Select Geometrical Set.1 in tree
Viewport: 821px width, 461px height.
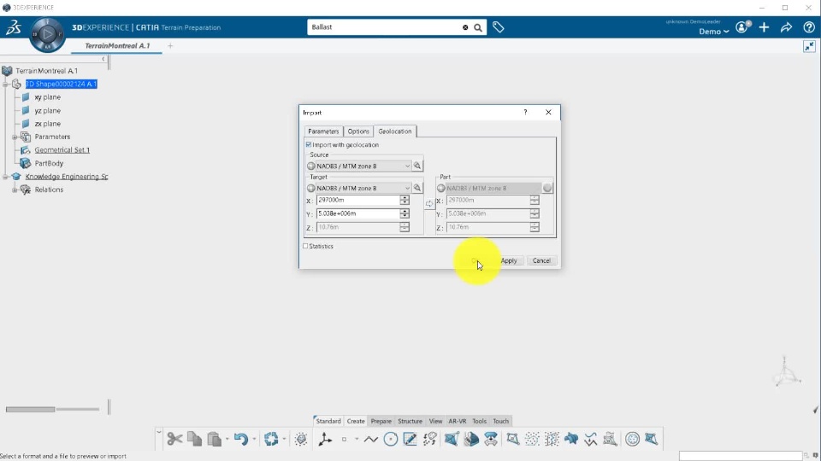[62, 150]
